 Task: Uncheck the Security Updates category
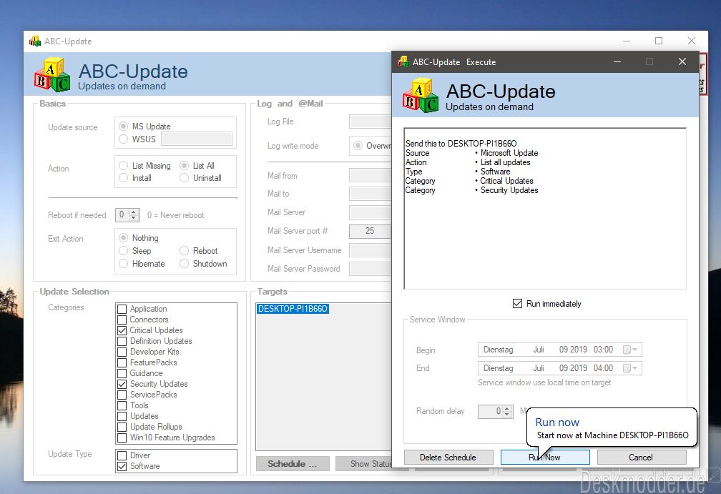(x=122, y=384)
